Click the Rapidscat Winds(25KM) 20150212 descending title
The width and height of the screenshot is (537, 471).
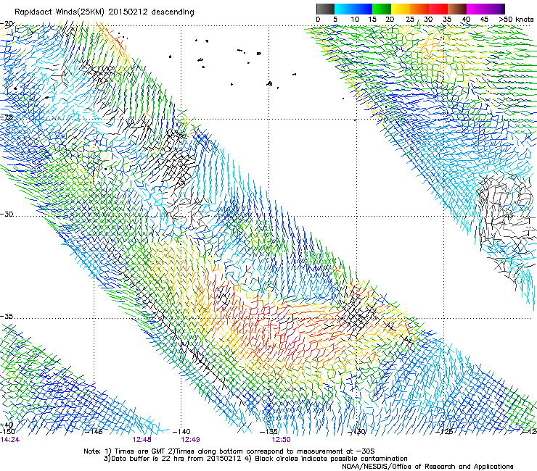[104, 12]
